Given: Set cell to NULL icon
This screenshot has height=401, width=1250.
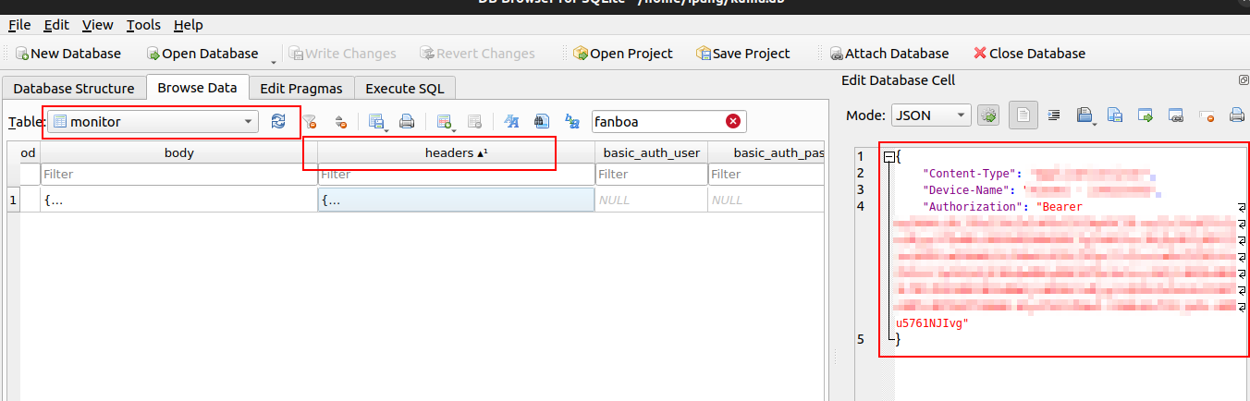Looking at the screenshot, I should [1207, 115].
